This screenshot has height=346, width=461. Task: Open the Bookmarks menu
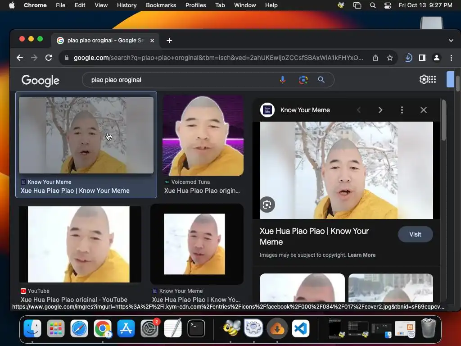click(161, 5)
